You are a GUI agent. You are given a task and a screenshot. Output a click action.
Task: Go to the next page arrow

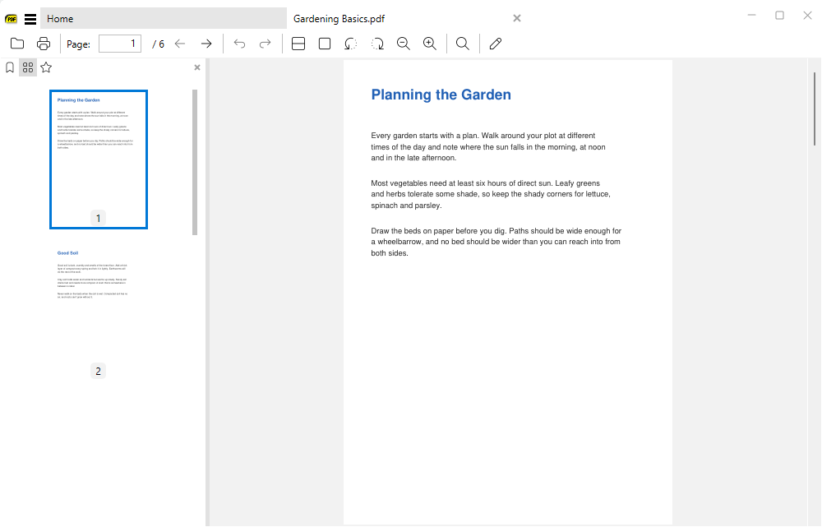tap(206, 44)
